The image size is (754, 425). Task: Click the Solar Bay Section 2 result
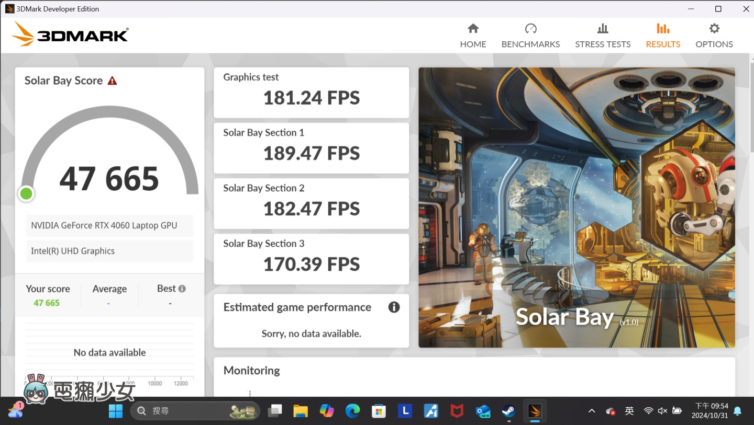[x=311, y=203]
